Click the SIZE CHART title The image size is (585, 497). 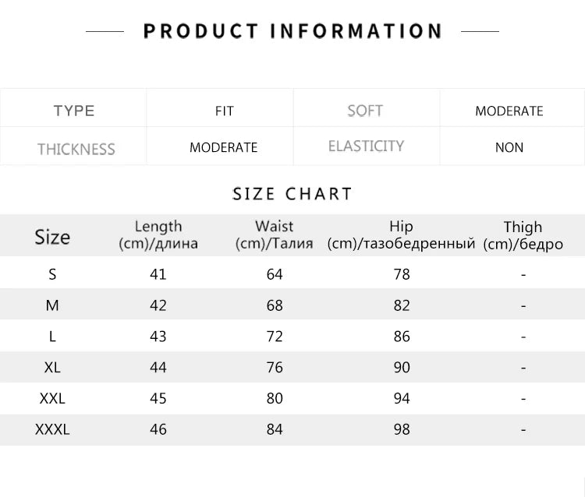(x=292, y=194)
